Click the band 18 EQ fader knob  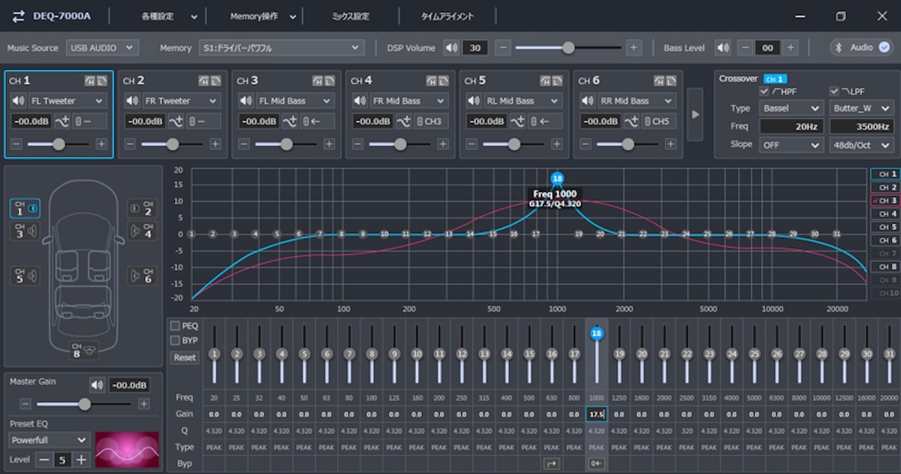[x=597, y=332]
